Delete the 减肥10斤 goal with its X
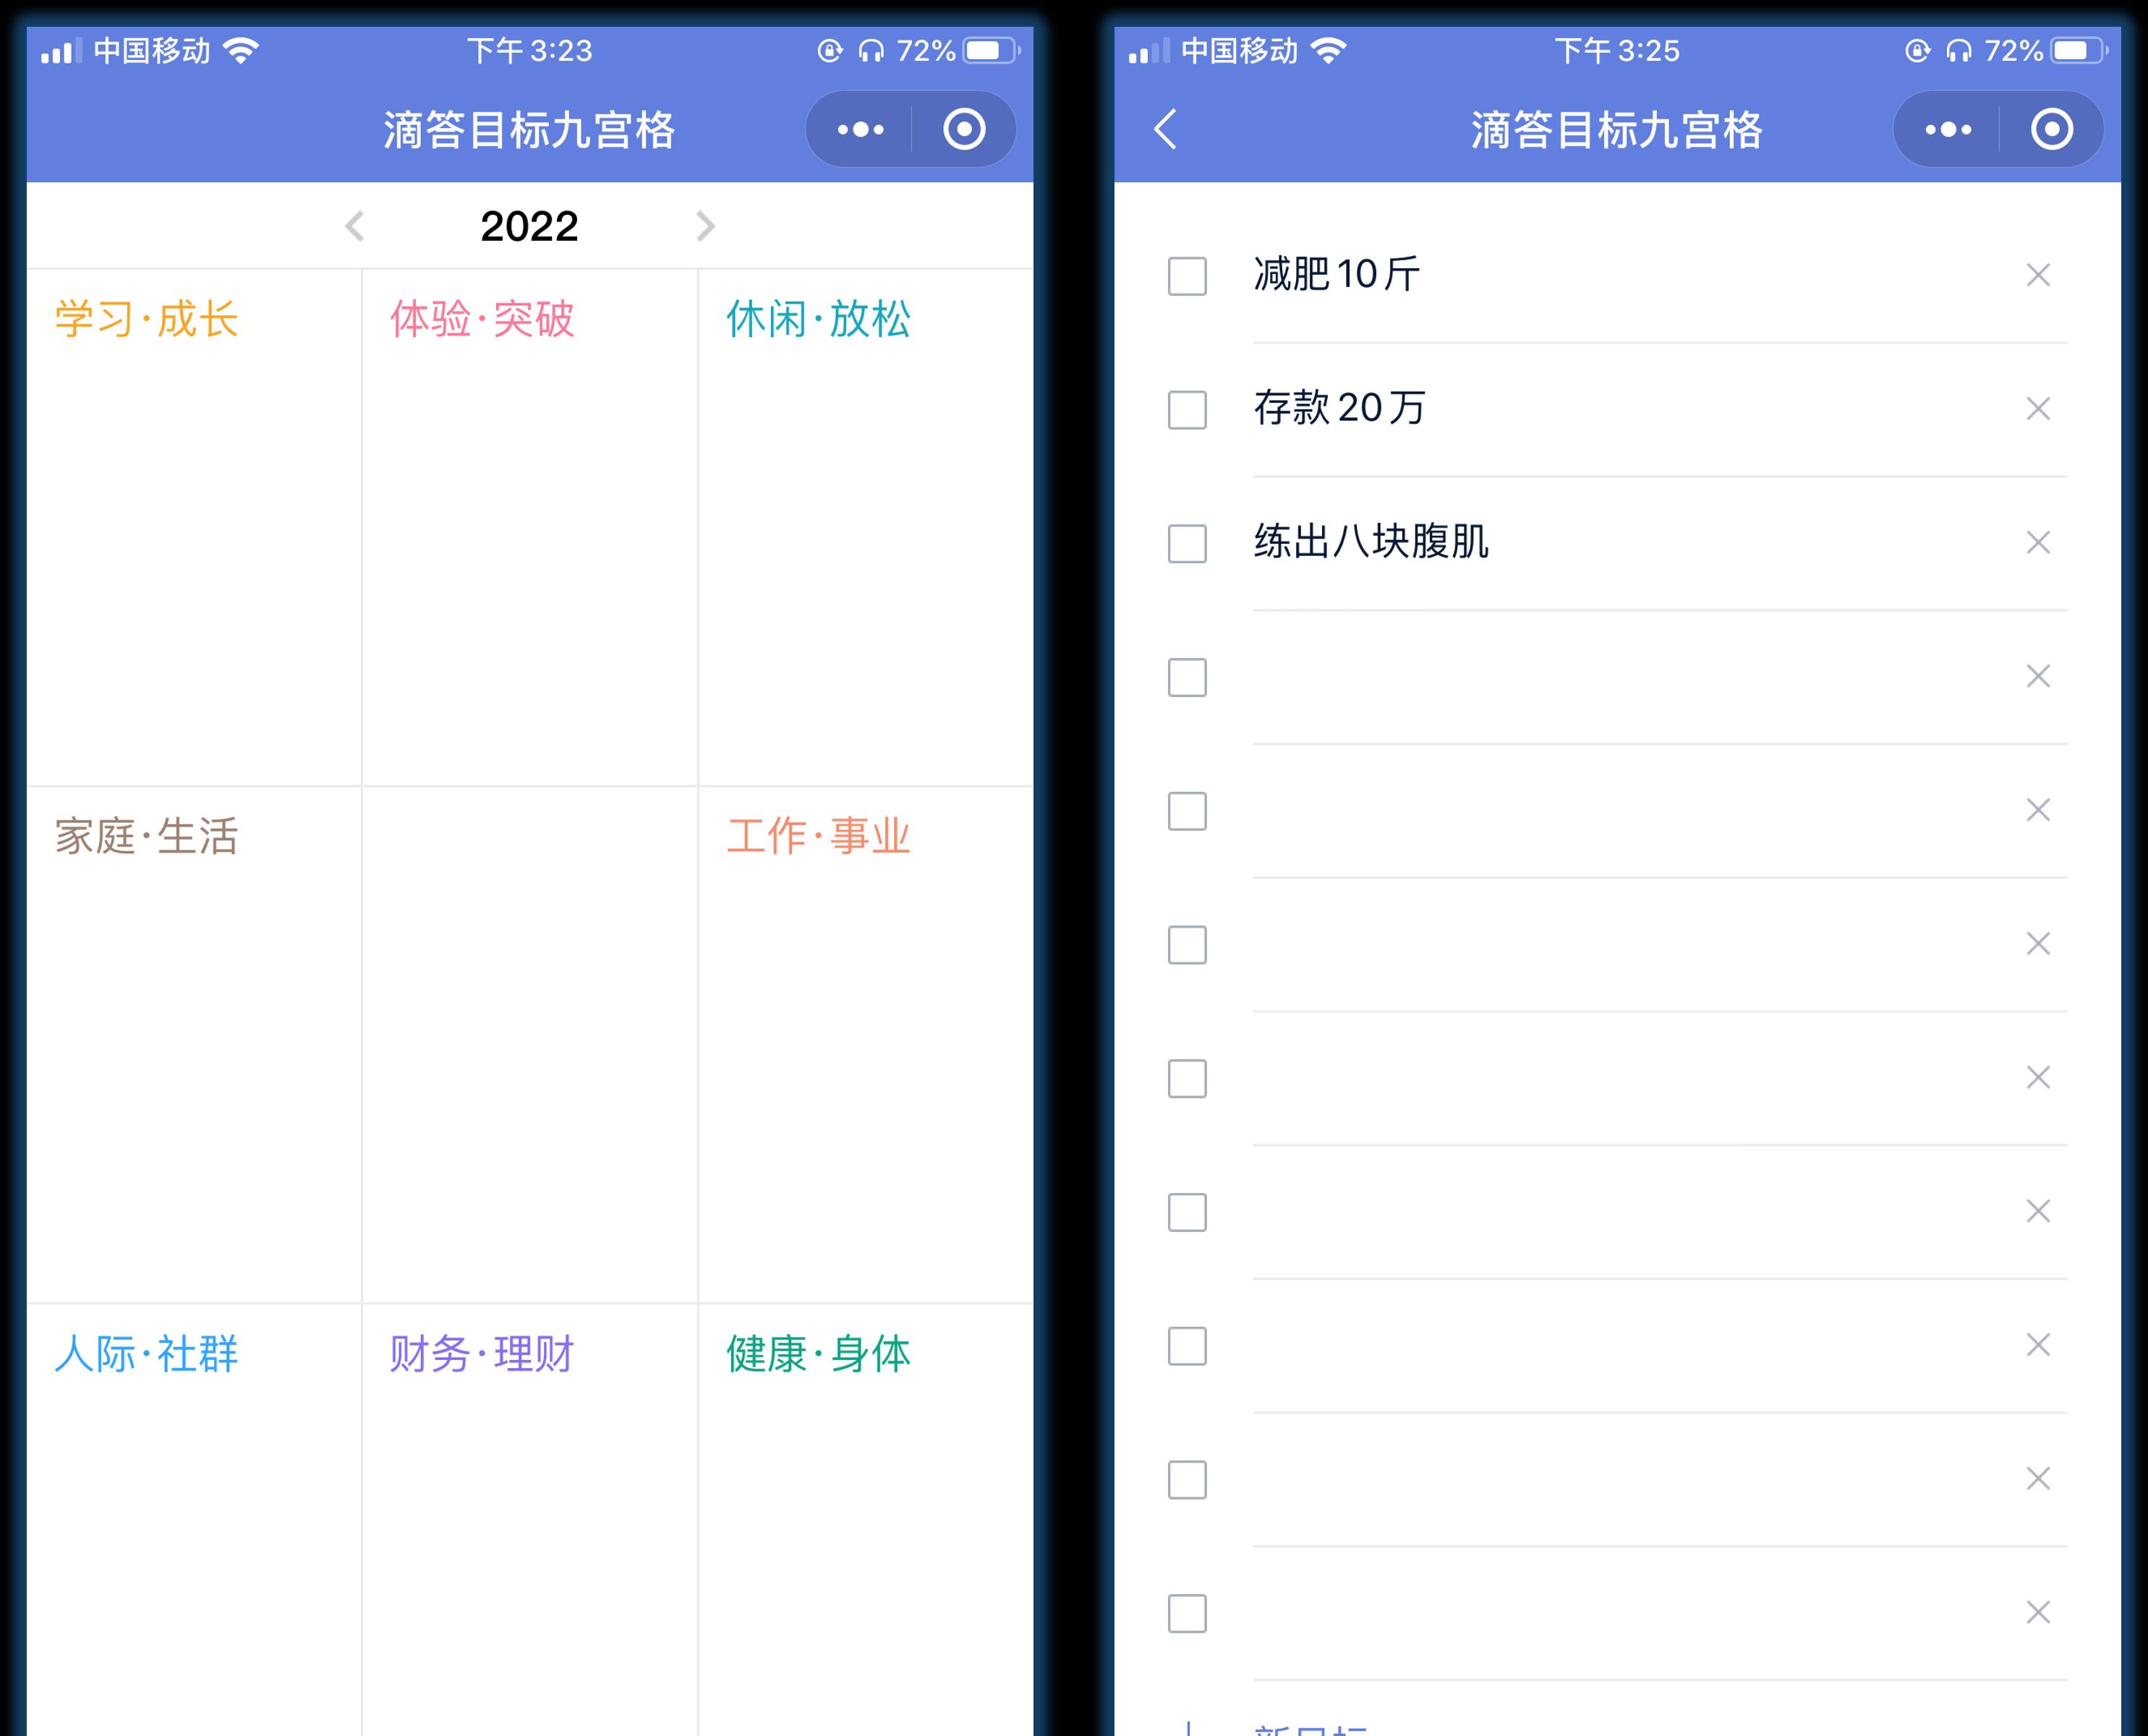Screen dimensions: 2148x1736 (x=2038, y=275)
